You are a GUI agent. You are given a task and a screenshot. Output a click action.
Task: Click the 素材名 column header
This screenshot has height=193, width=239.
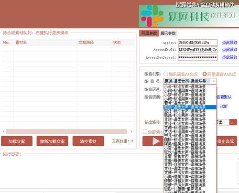[x=45, y=43]
